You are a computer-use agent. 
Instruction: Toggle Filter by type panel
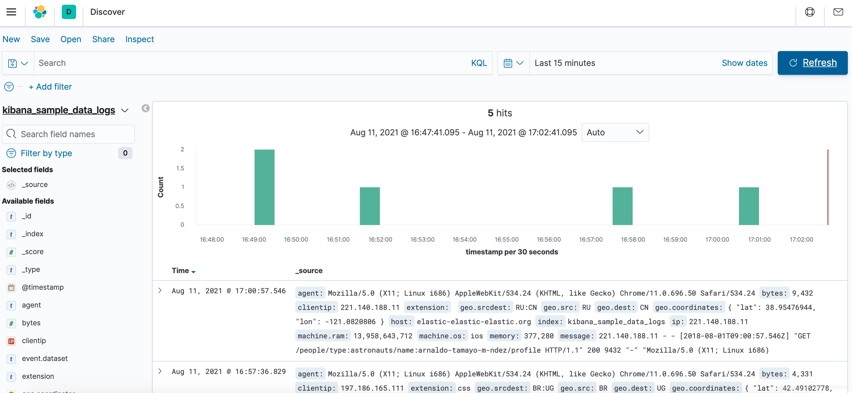click(46, 153)
